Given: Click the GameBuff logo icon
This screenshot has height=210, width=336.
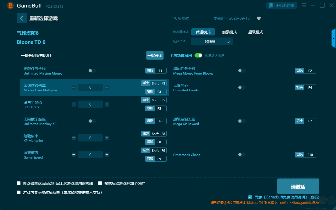Looking at the screenshot, I should click(10, 6).
